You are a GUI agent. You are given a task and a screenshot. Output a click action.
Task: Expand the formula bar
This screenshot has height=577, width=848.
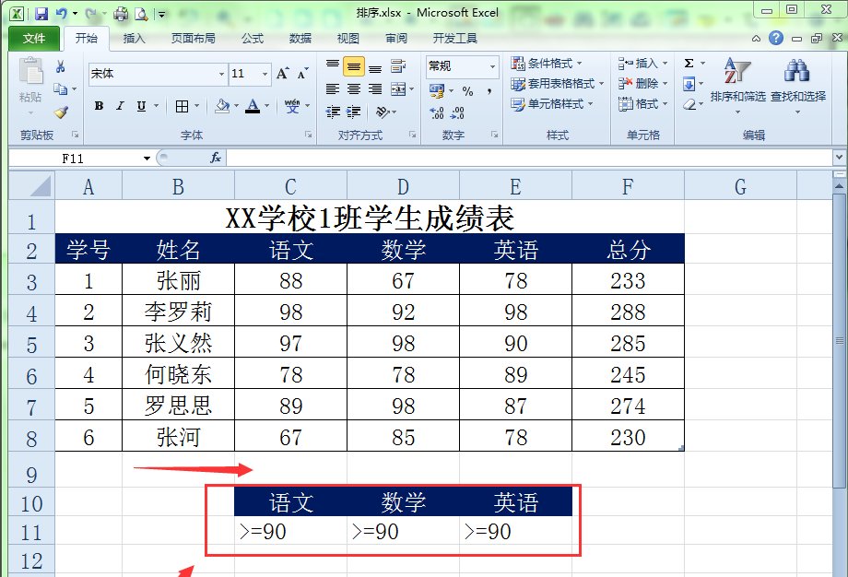tap(839, 158)
